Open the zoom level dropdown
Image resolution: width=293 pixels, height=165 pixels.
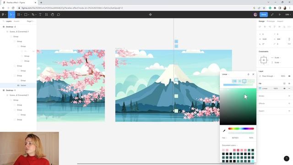[288, 15]
